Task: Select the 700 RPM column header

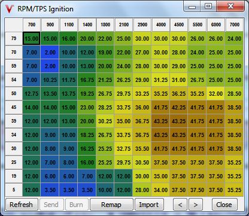Action: (32, 25)
